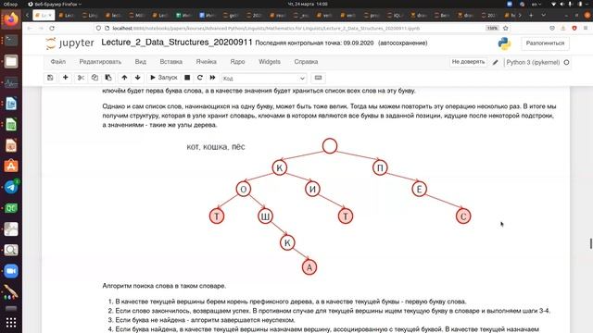The image size is (593, 333).
Task: Save the notebook with the floppy icon
Action: coord(50,78)
